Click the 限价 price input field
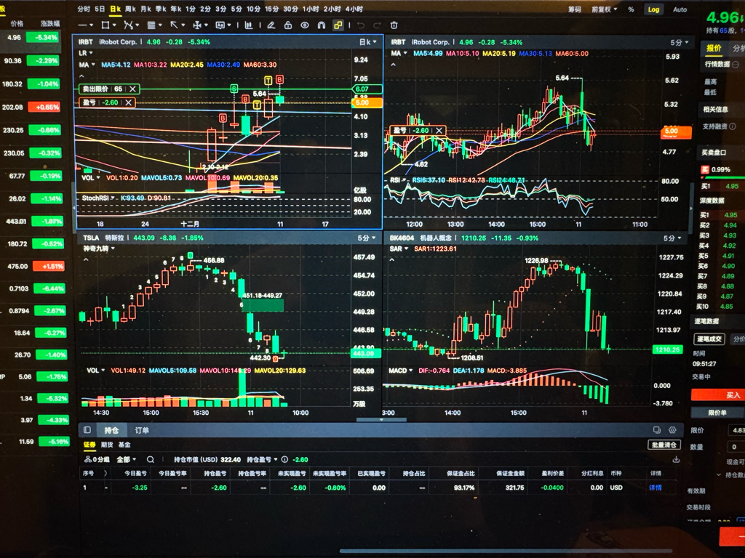Screen dimensions: 745x558 736,430
